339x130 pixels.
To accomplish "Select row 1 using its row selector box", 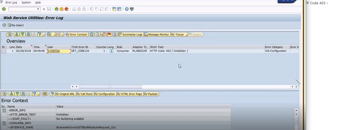I will click(x=4, y=51).
